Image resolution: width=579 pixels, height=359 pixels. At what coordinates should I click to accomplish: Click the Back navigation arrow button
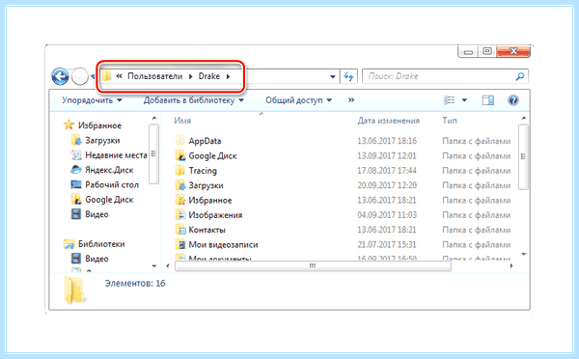pos(60,77)
